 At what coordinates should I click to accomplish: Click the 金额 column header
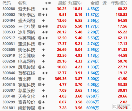point(95,3)
